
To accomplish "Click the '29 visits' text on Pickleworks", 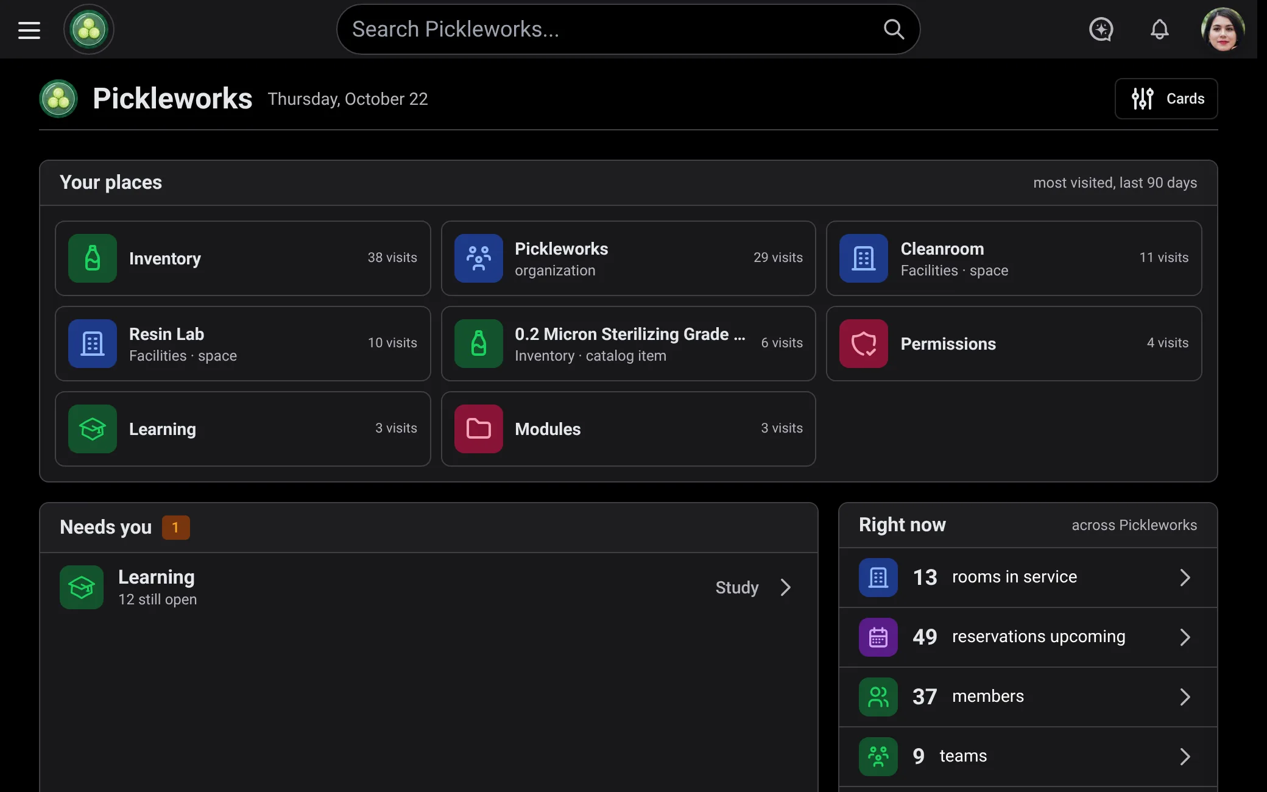I will click(x=778, y=258).
